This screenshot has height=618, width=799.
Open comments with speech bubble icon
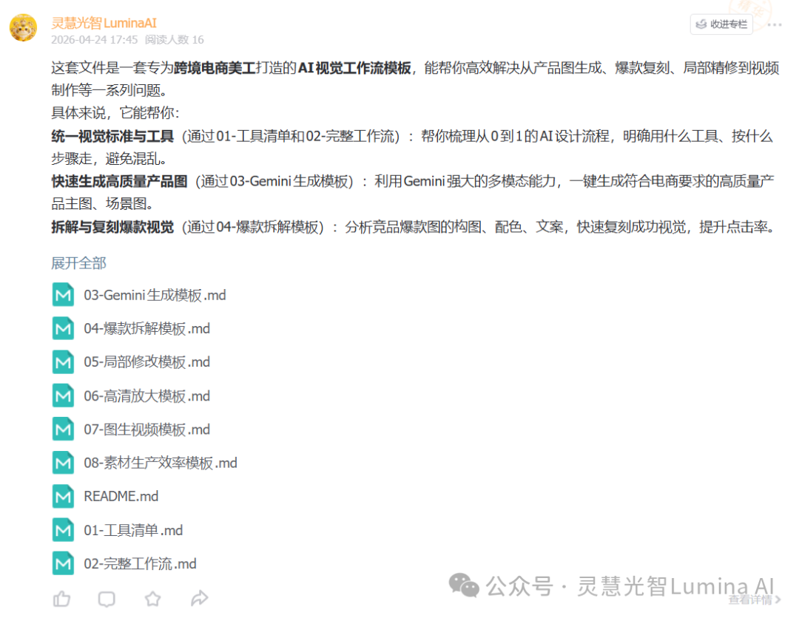coord(107,600)
